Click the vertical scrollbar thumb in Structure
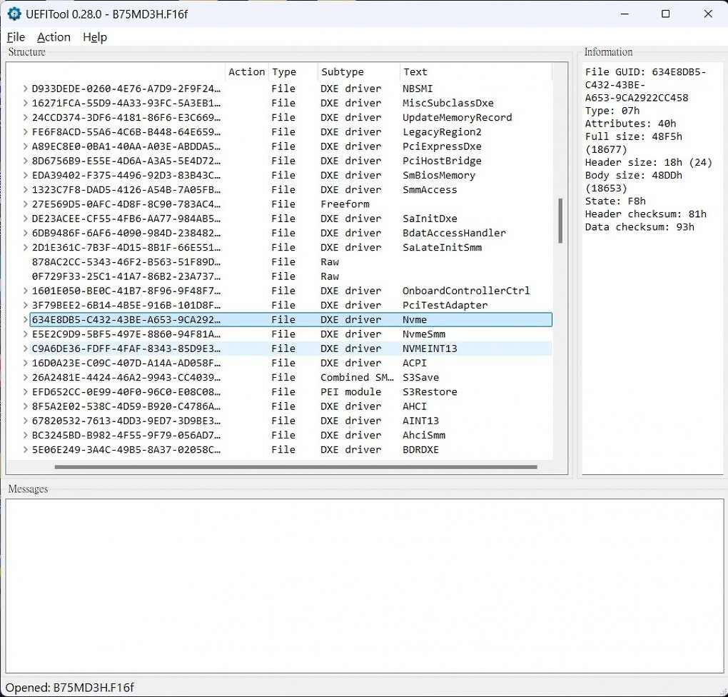 560,221
